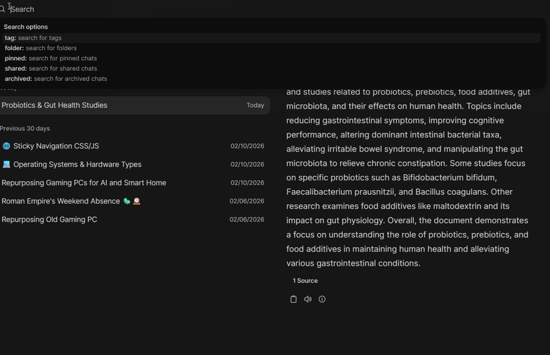Choose the archived: search option
This screenshot has width=550, height=355.
coord(271,79)
